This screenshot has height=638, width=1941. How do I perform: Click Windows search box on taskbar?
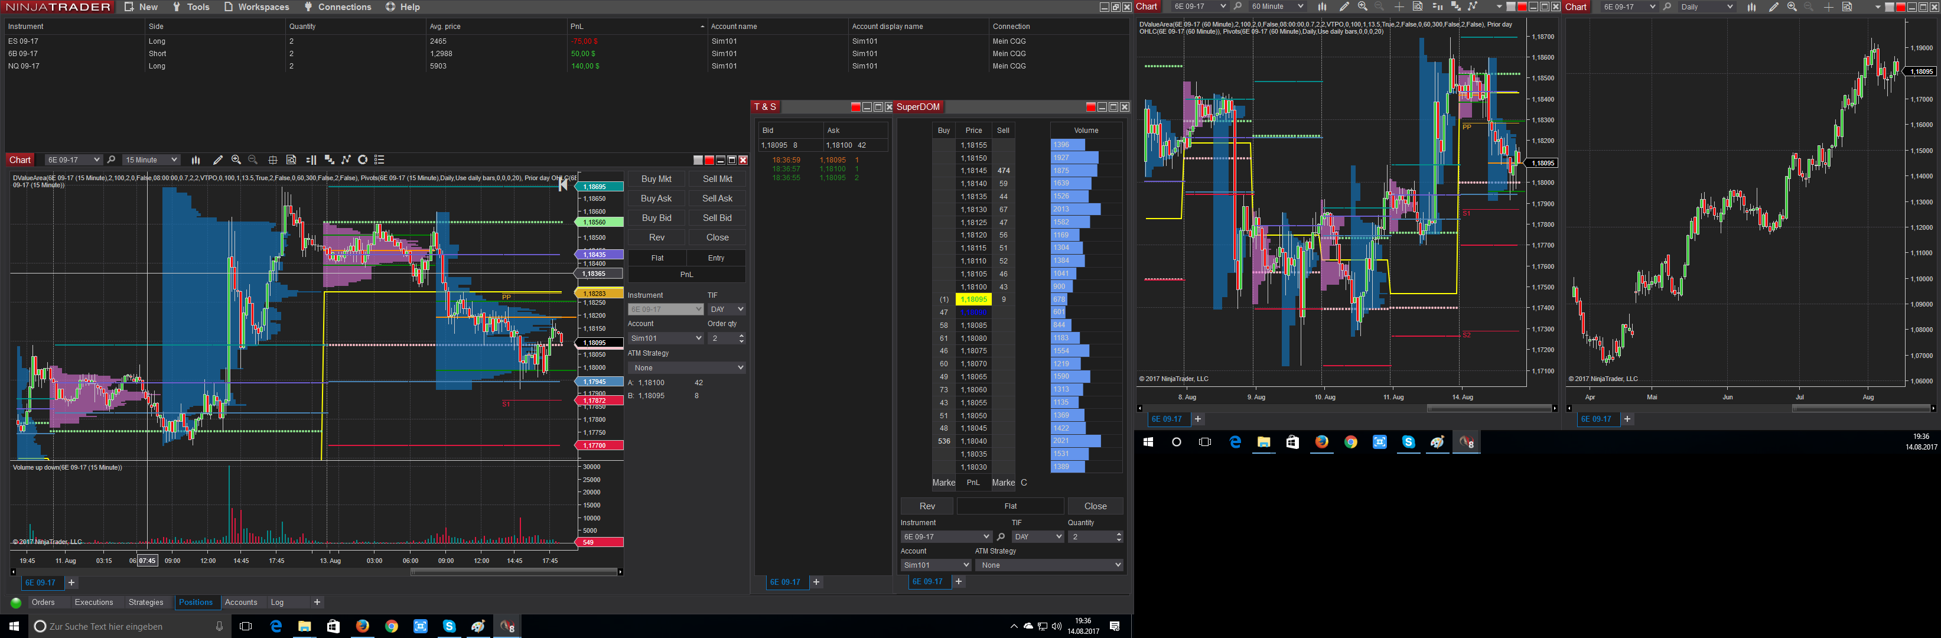(x=128, y=626)
